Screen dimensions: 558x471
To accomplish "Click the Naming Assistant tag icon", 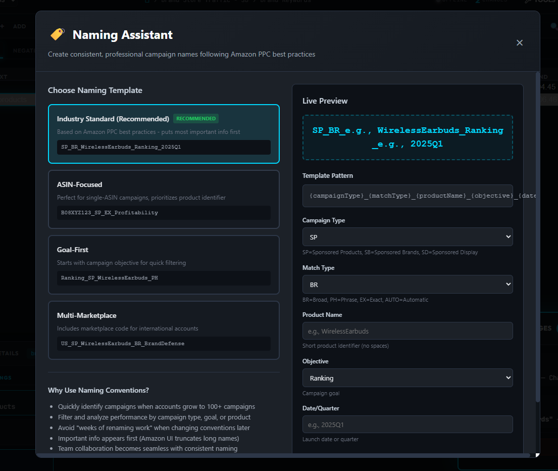I will (x=57, y=35).
